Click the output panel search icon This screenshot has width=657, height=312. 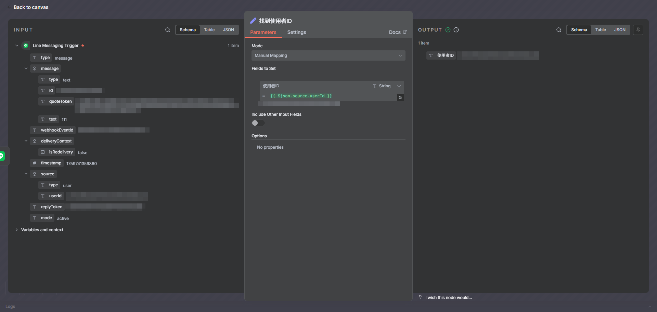click(559, 30)
